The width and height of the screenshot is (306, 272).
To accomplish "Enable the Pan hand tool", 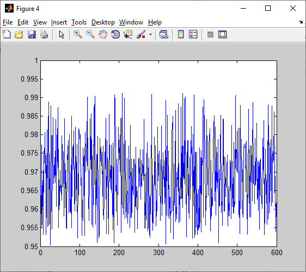I will pos(103,34).
